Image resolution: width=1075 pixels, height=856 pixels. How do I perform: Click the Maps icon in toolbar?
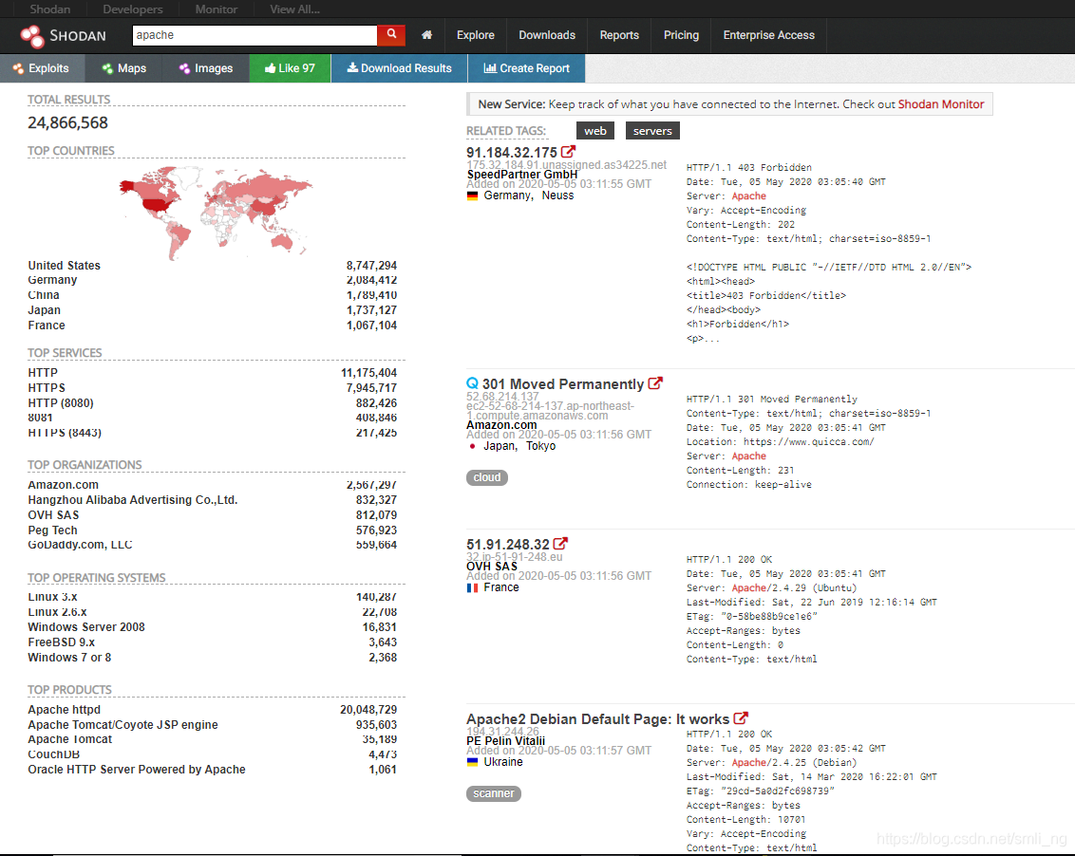[x=107, y=68]
